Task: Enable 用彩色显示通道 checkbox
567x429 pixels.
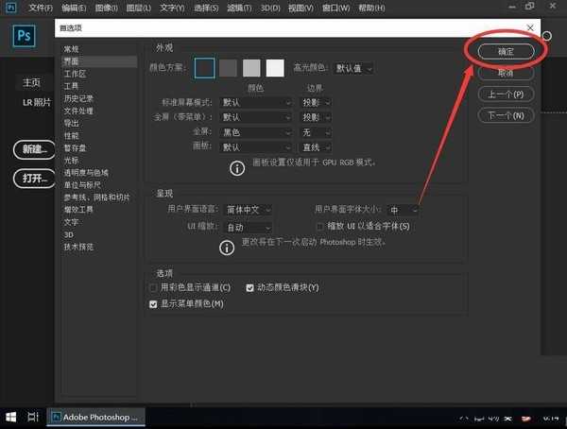Action: pyautogui.click(x=154, y=287)
